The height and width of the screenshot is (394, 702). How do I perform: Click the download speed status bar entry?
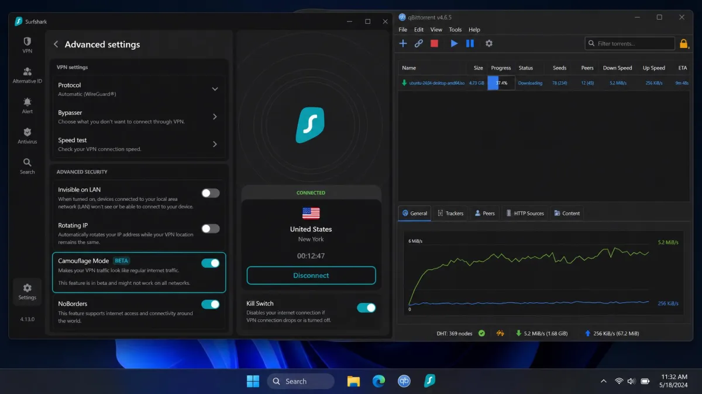[542, 333]
